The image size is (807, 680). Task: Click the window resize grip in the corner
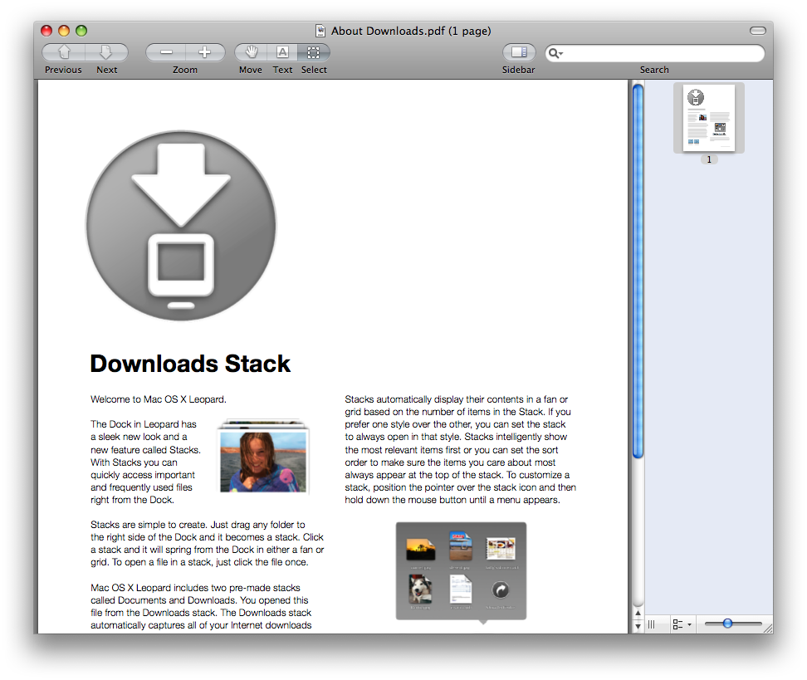point(768,628)
